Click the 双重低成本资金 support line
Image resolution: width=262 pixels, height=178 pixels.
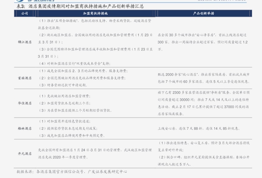tap(74, 64)
